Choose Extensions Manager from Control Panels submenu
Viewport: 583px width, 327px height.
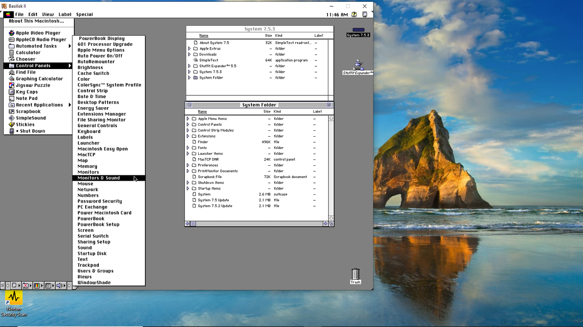pos(109,114)
